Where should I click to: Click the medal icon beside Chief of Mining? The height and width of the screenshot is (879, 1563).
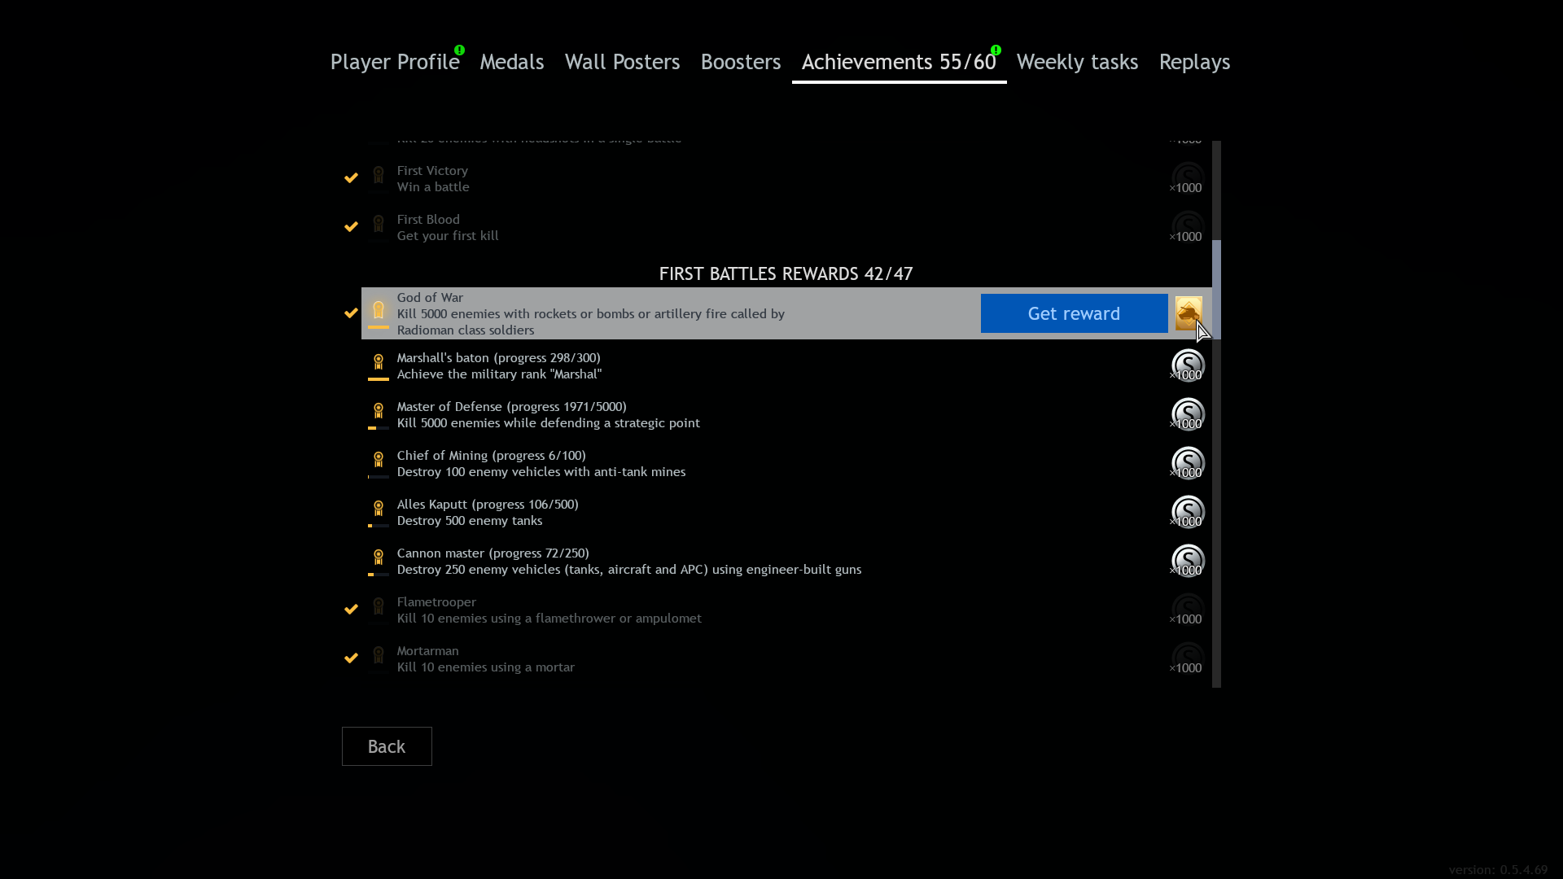coord(379,460)
